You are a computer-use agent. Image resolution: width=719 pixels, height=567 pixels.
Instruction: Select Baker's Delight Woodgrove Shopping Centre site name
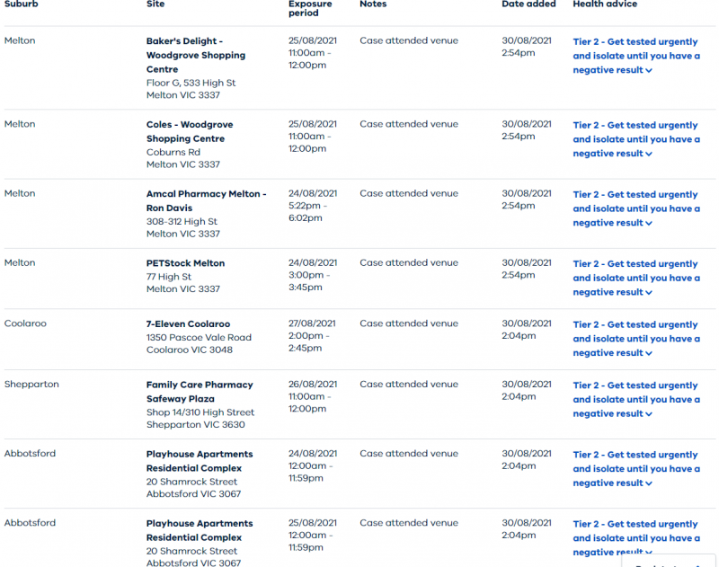pos(196,55)
